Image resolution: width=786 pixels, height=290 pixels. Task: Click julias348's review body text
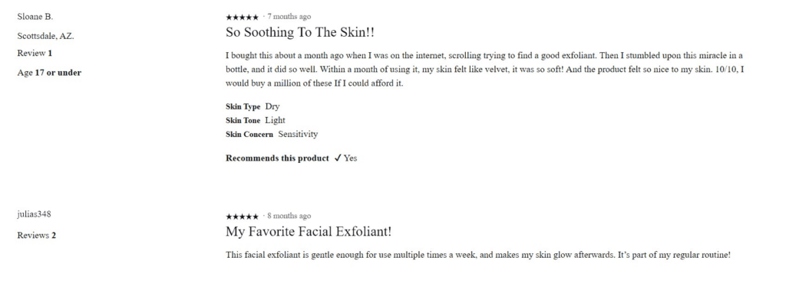tap(478, 255)
